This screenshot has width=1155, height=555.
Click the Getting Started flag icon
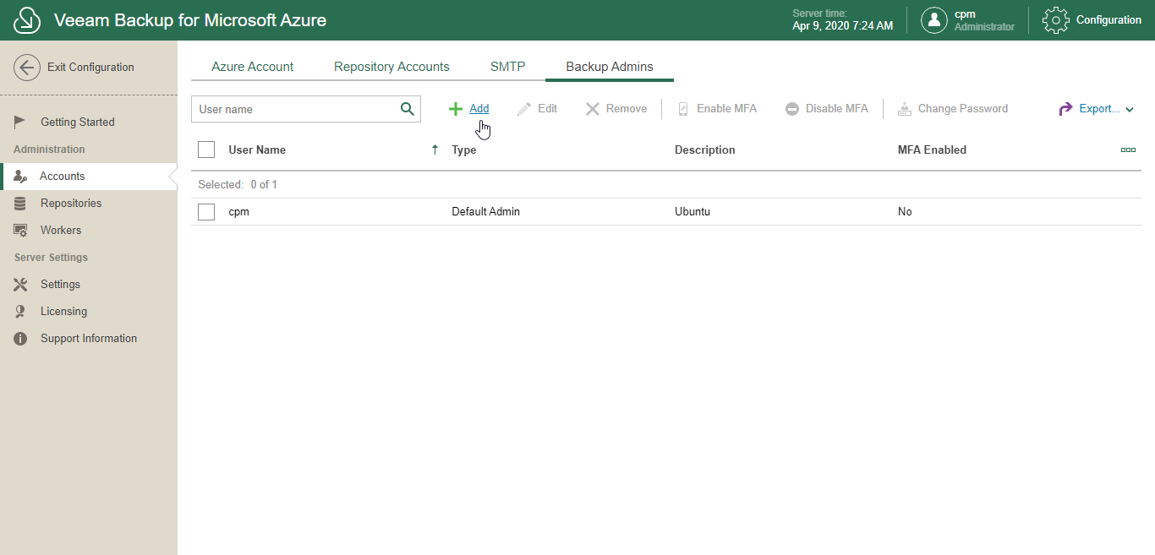click(x=20, y=122)
